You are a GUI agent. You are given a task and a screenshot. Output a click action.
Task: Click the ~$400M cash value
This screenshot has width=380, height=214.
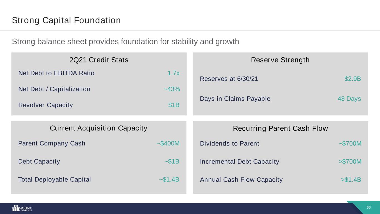tap(168, 144)
